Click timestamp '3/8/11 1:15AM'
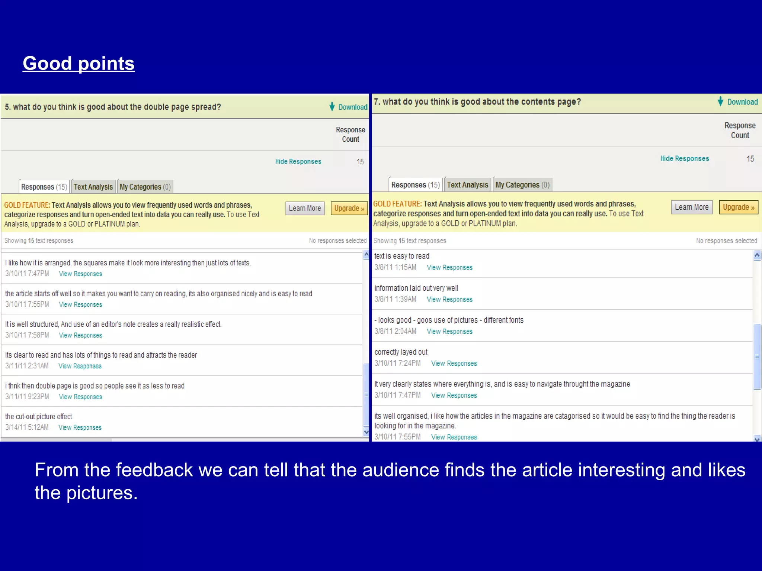This screenshot has width=762, height=571. (396, 267)
